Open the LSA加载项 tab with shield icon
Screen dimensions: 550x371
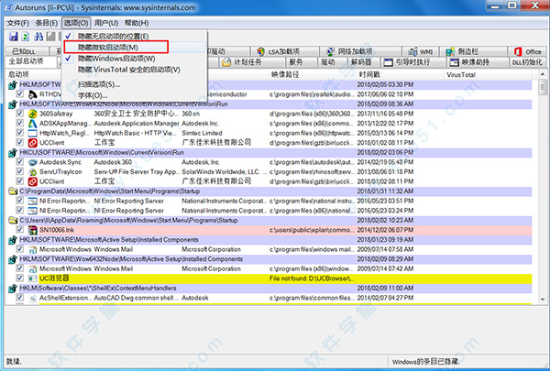(260, 51)
